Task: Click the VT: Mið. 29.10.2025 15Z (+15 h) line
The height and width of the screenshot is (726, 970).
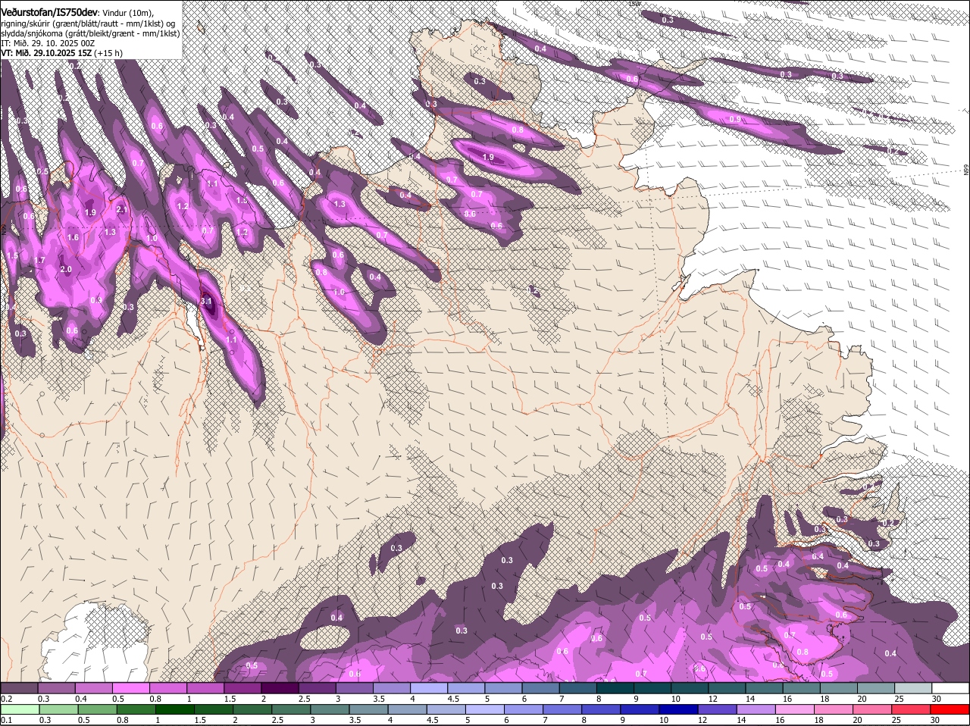Action: click(x=61, y=53)
